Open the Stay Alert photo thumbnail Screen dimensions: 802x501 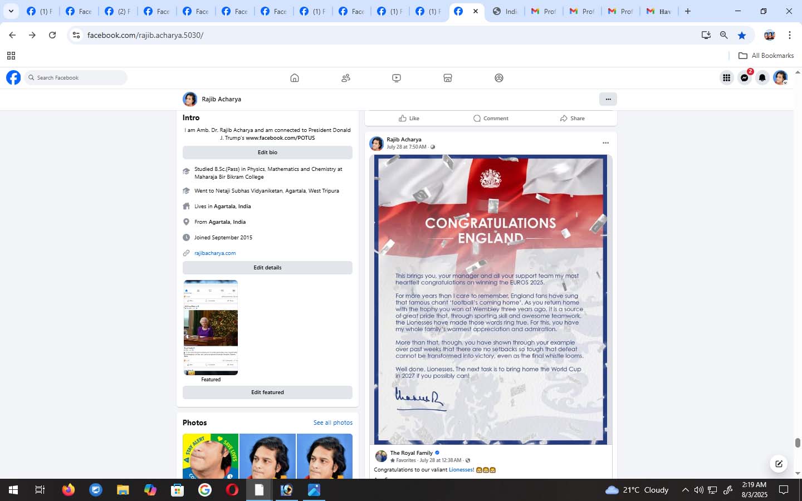coord(211,456)
